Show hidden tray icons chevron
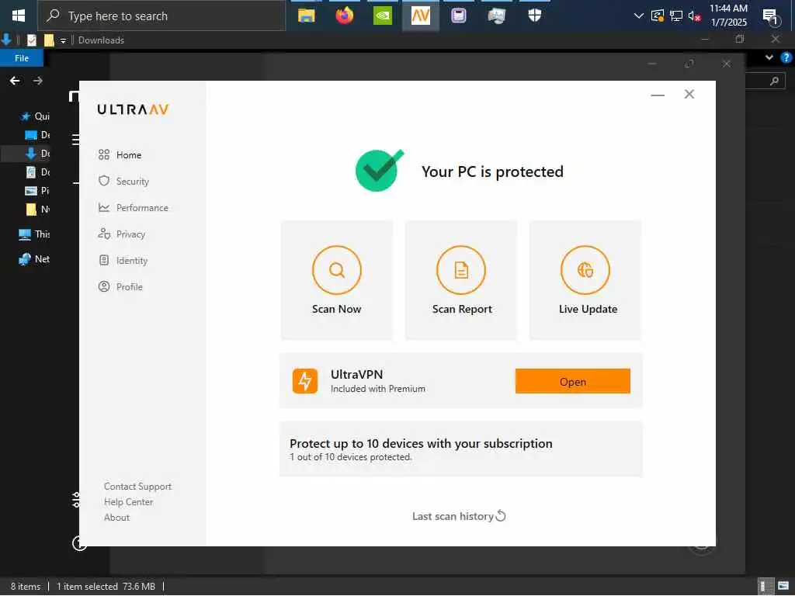The width and height of the screenshot is (795, 596). [x=639, y=16]
